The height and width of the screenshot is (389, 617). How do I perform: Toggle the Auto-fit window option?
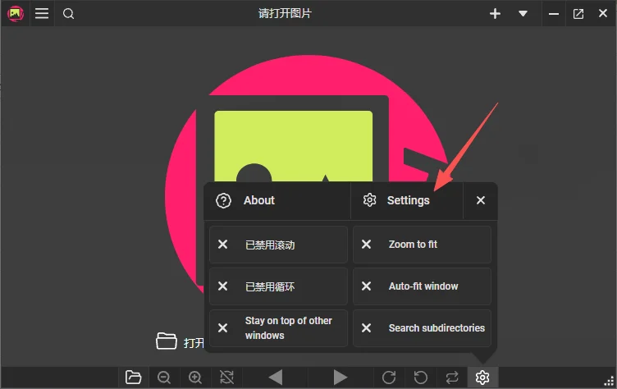point(422,286)
